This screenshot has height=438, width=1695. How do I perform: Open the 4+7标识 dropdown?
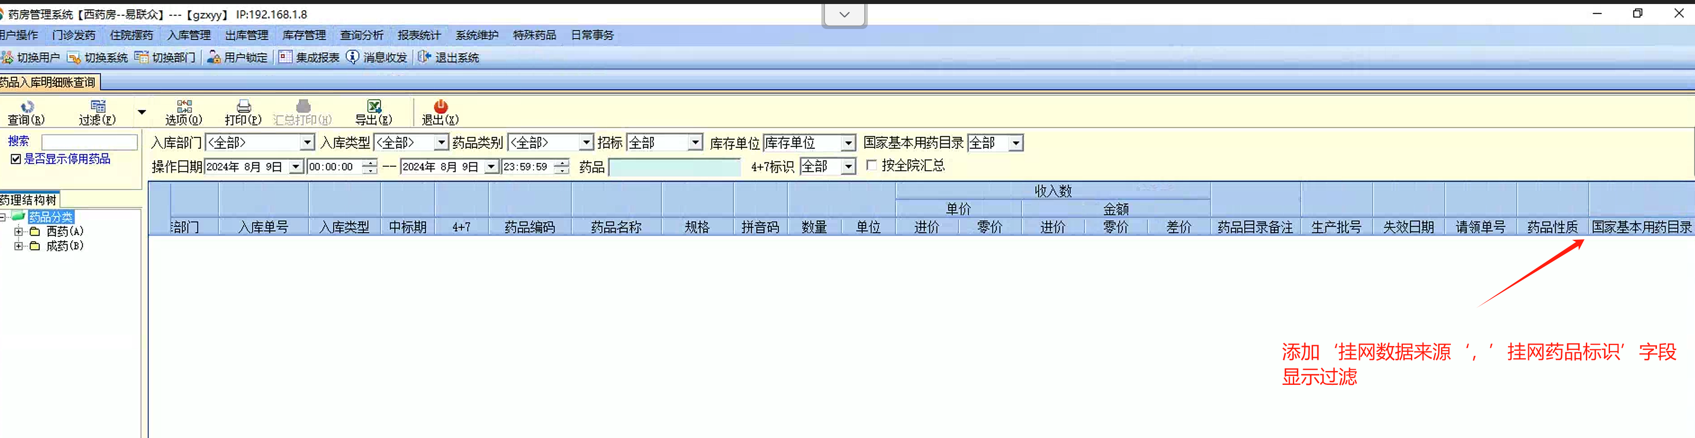coord(849,167)
